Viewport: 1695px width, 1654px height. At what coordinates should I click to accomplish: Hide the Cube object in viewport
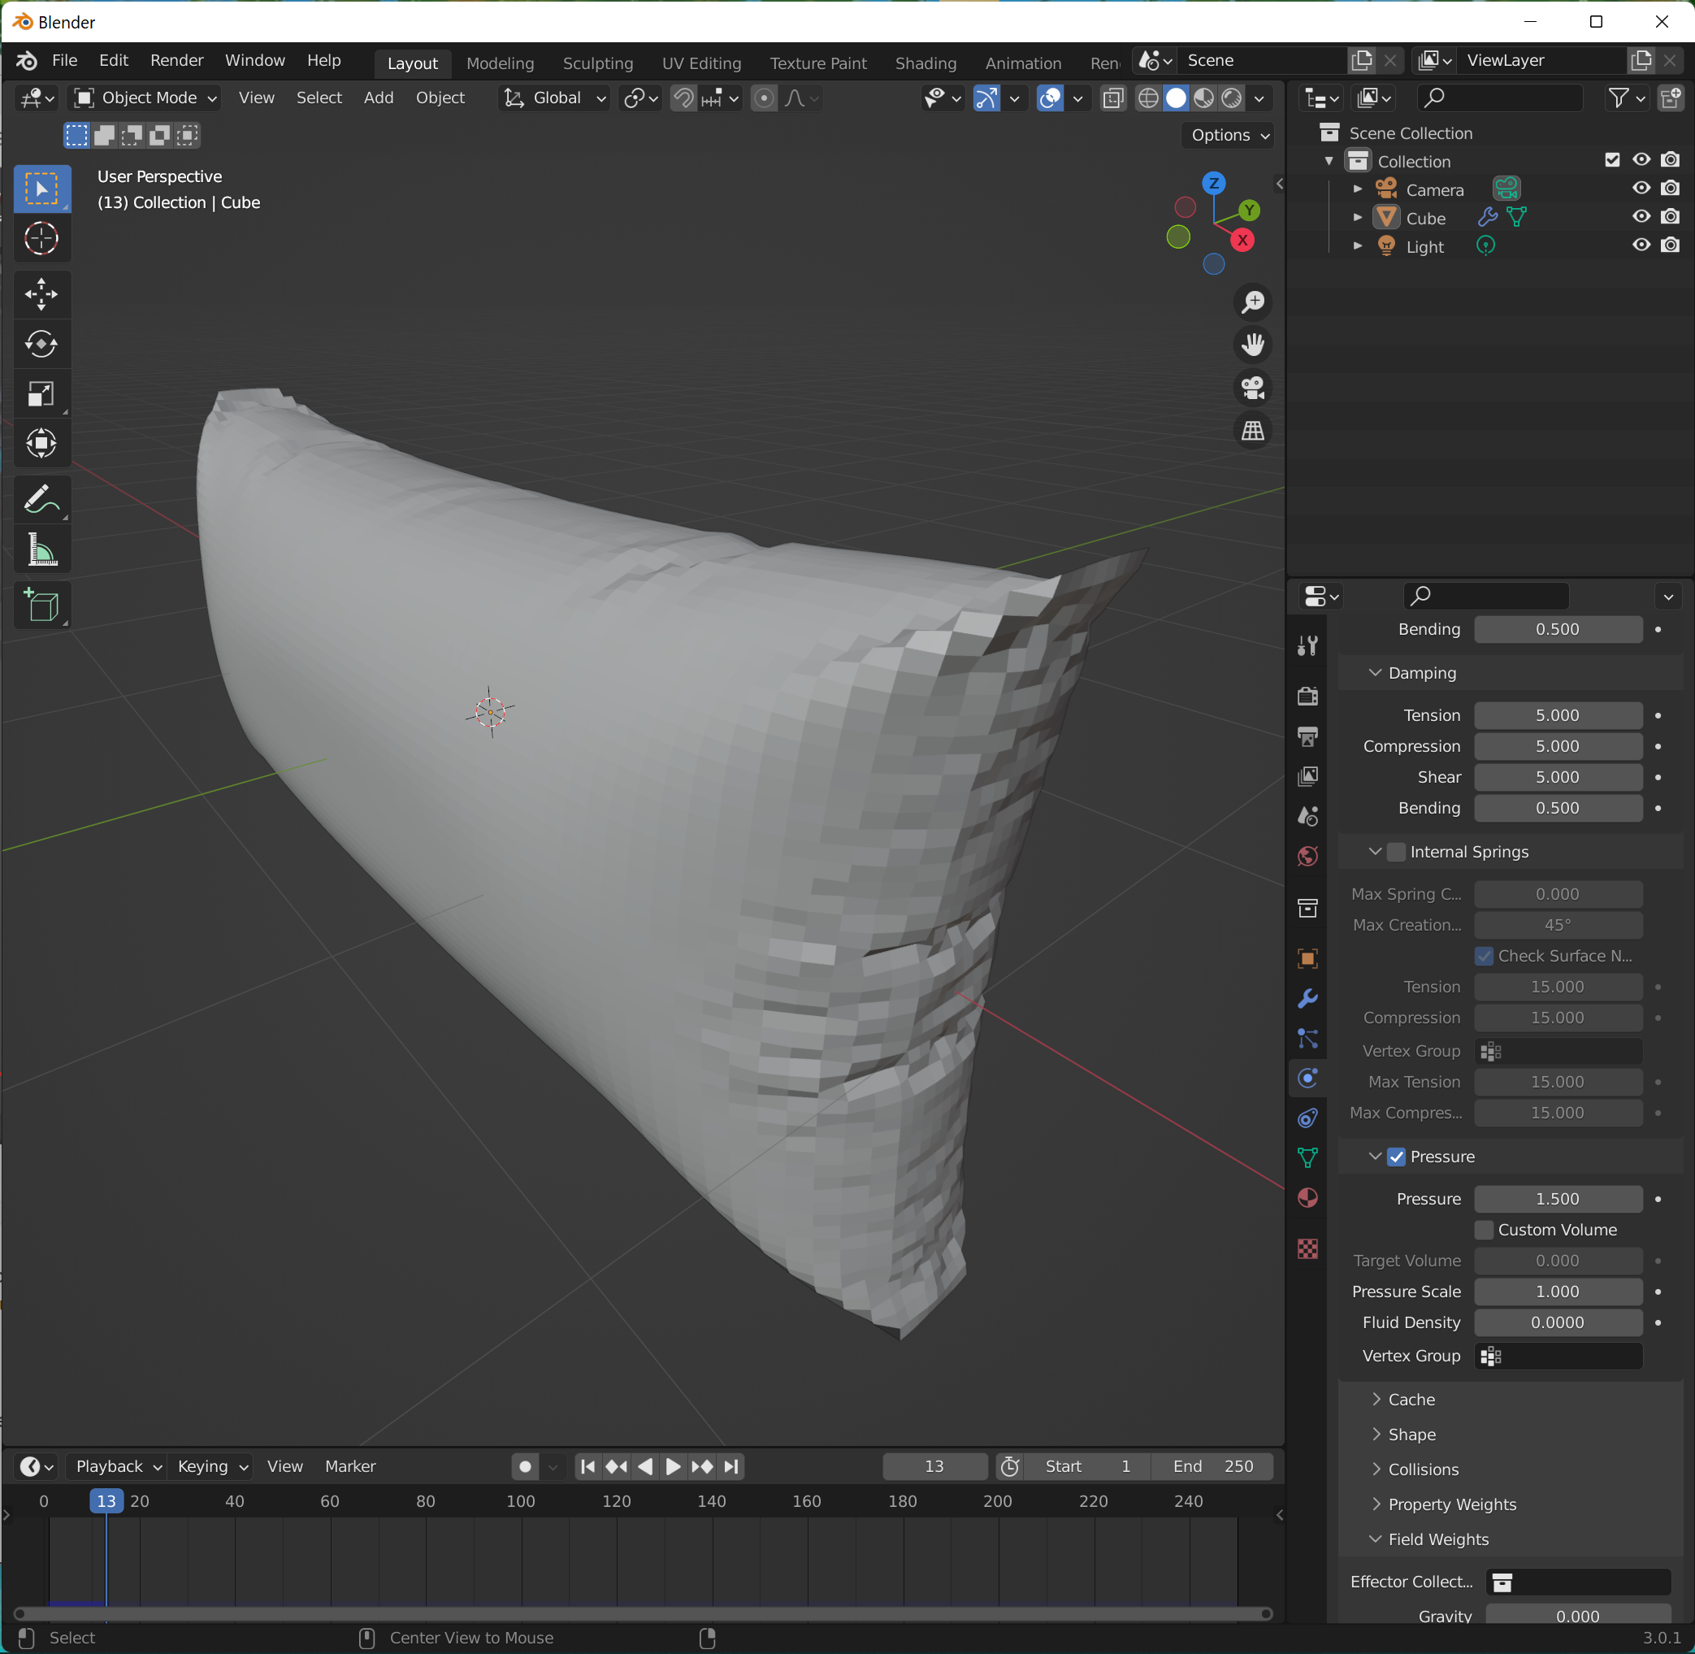[x=1641, y=217]
